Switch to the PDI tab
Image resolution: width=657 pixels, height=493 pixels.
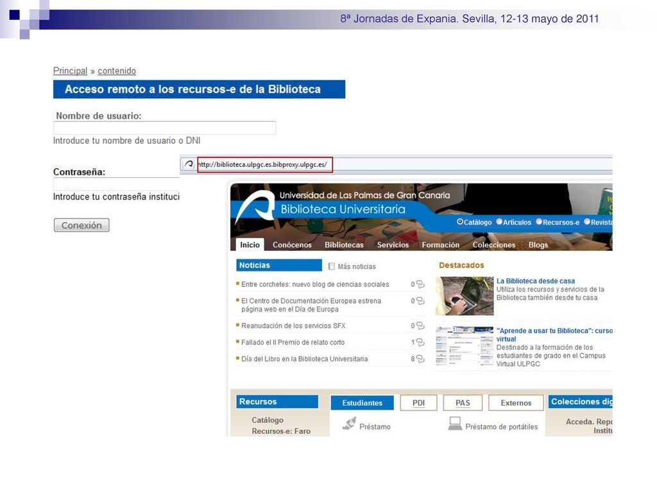click(x=418, y=403)
